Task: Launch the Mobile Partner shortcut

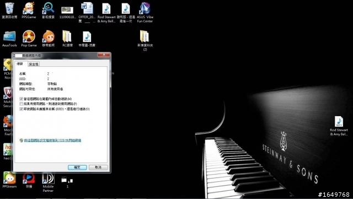Action: [48, 182]
